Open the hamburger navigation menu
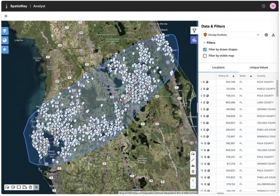Viewport: 280px width, 196px height. [6, 16]
